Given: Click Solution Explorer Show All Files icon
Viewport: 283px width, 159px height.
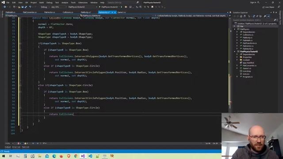Looking at the screenshot, I should (260, 16).
